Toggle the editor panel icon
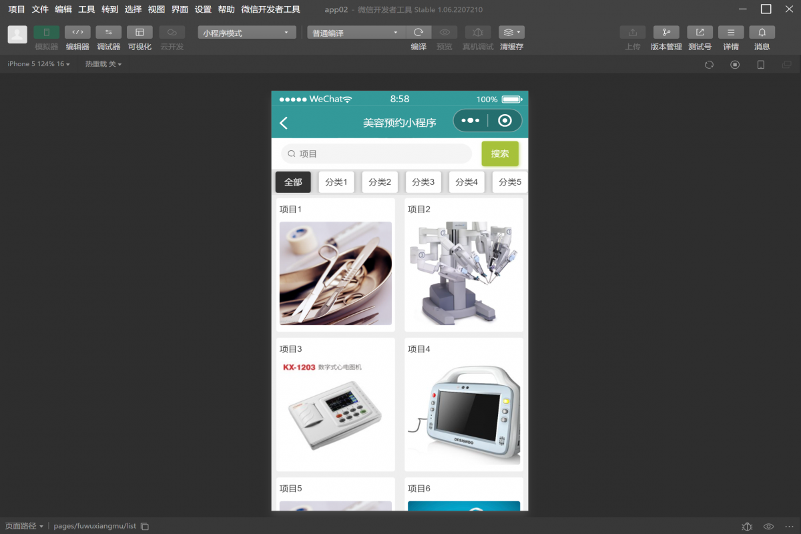801x534 pixels. [x=77, y=33]
